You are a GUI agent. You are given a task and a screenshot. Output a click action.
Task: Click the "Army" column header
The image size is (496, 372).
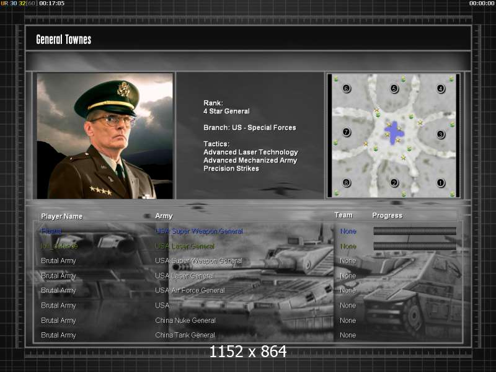[164, 216]
